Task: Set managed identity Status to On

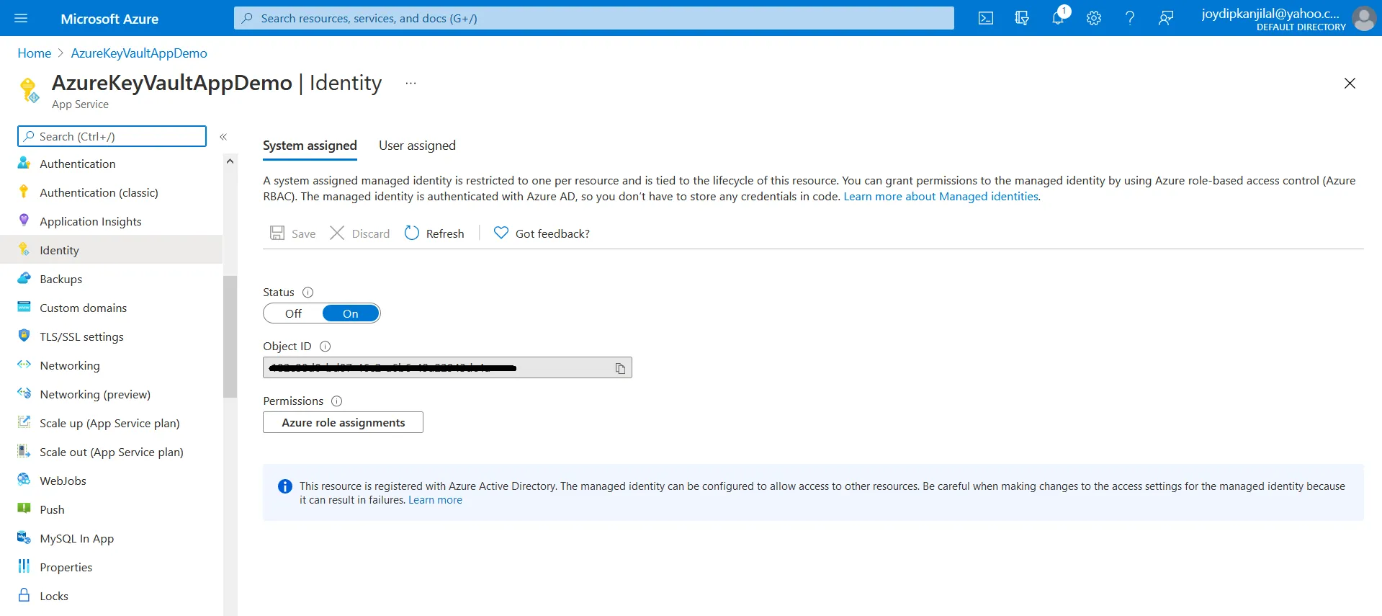Action: (351, 313)
